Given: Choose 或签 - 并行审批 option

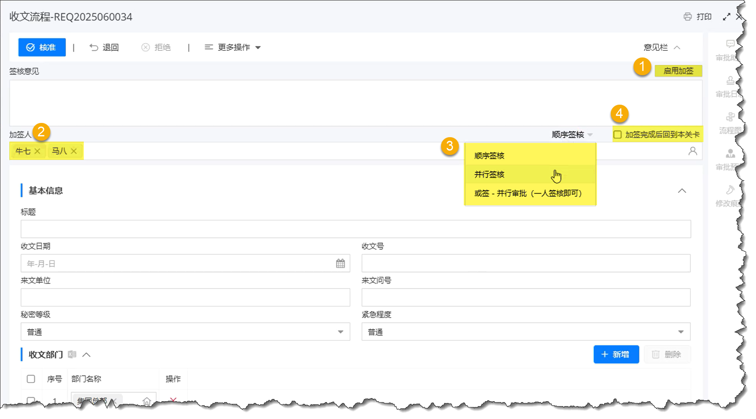Looking at the screenshot, I should (x=528, y=193).
